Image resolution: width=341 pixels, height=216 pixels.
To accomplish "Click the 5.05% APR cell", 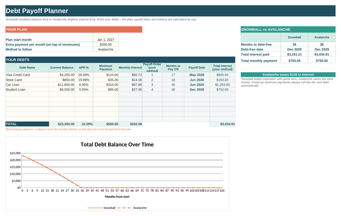I will [84, 90].
